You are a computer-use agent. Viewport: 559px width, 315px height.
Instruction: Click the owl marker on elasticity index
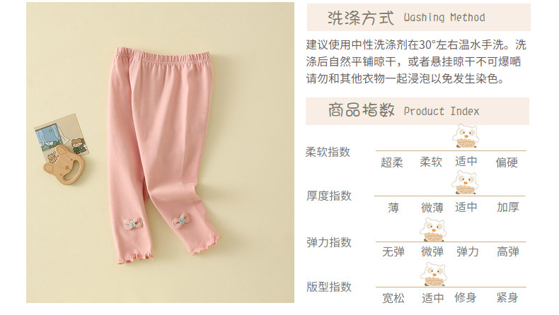pyautogui.click(x=433, y=230)
